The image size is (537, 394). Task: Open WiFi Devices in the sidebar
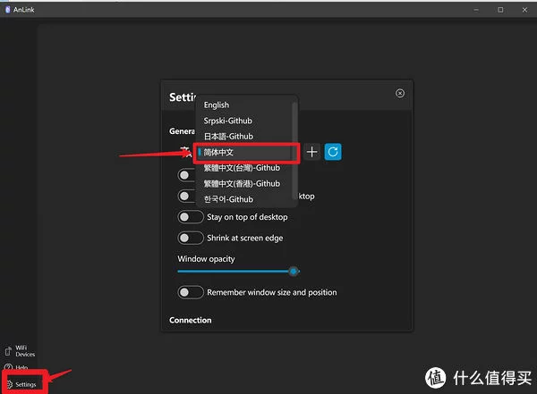click(21, 351)
